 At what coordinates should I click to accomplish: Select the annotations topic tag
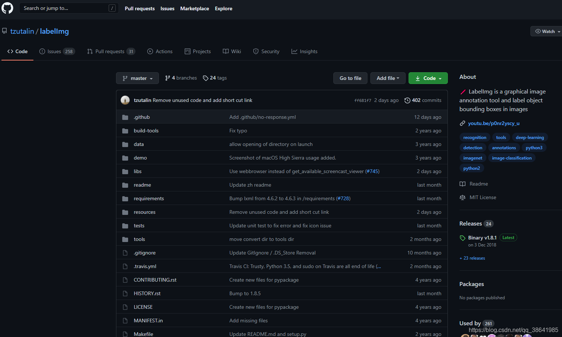click(x=504, y=148)
